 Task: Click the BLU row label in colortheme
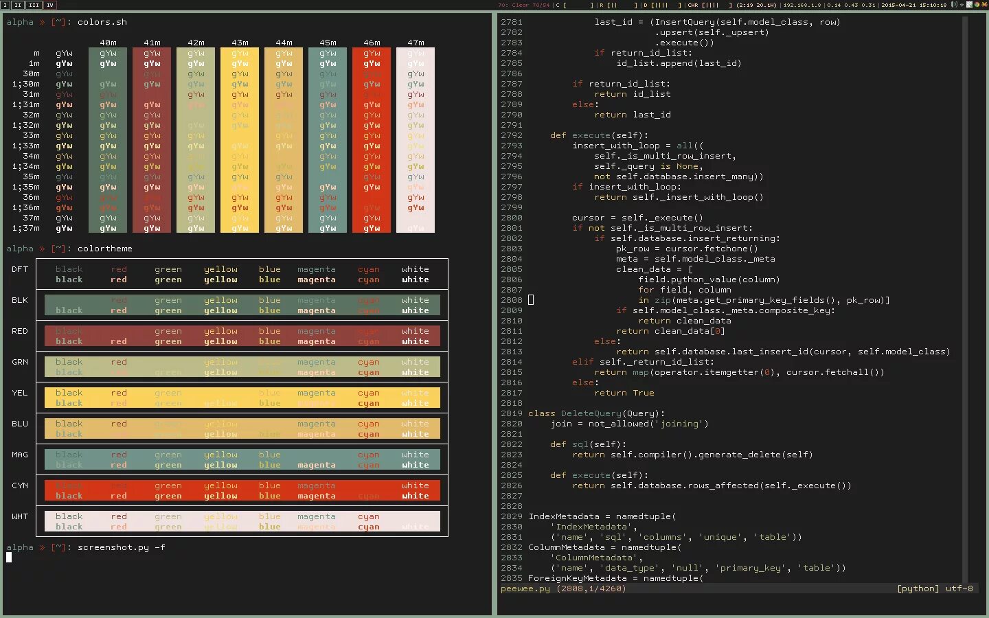20,424
